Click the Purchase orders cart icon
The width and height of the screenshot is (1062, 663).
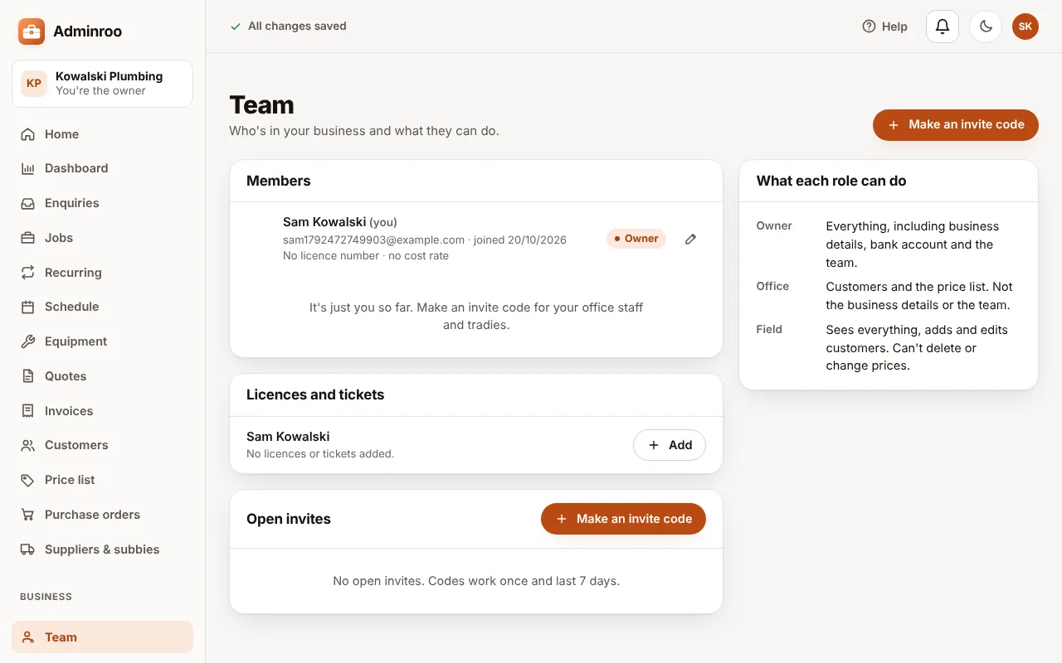pos(28,515)
